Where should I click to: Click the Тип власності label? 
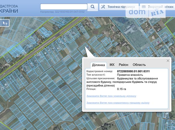pyautogui.click(x=96, y=75)
